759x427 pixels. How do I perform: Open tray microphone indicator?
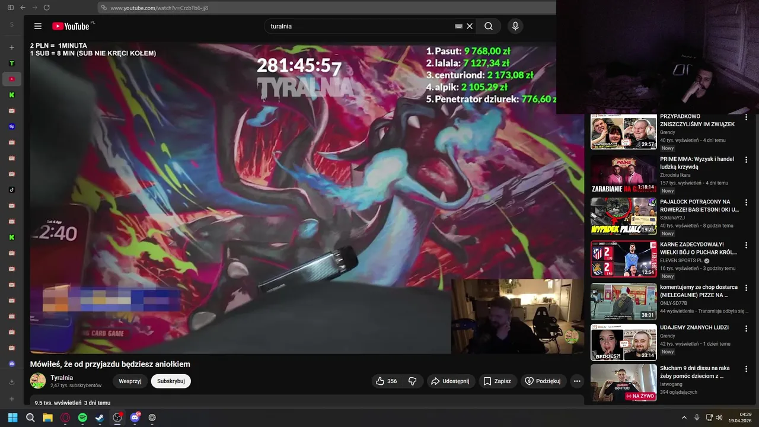(697, 418)
